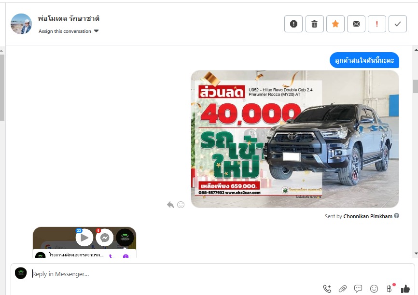This screenshot has width=418, height=295.
Task: Open help icon beside Sent by label
Action: click(x=396, y=216)
